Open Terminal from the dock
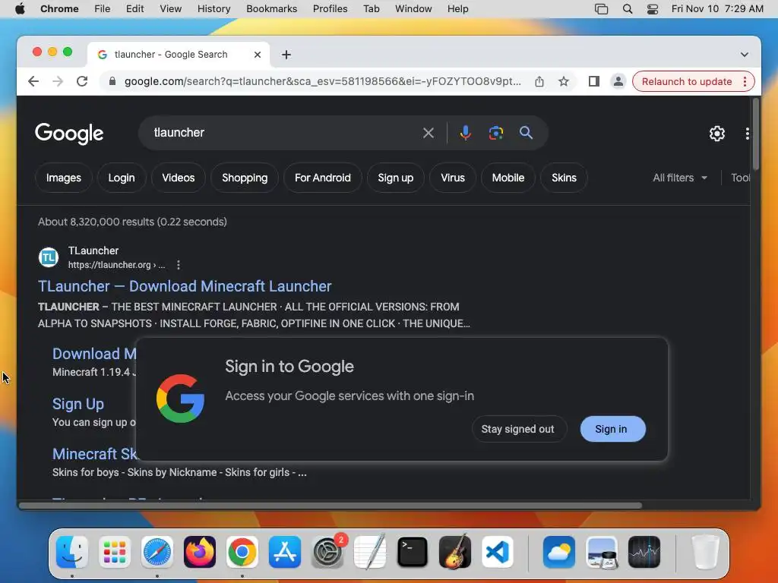Screen dimensions: 778x583 point(413,552)
